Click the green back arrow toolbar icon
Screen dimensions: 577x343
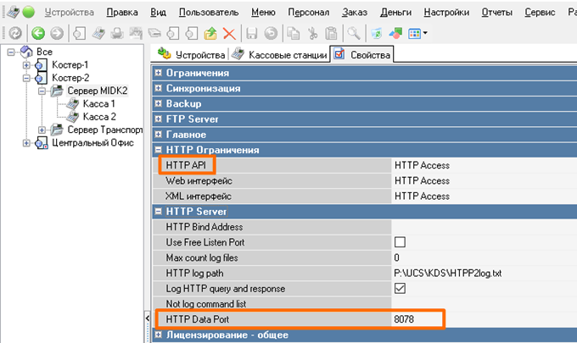coord(38,33)
